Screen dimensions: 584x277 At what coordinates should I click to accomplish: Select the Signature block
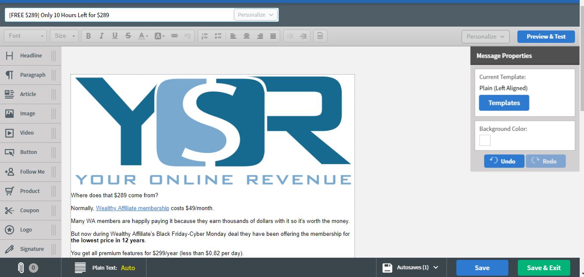(x=31, y=249)
